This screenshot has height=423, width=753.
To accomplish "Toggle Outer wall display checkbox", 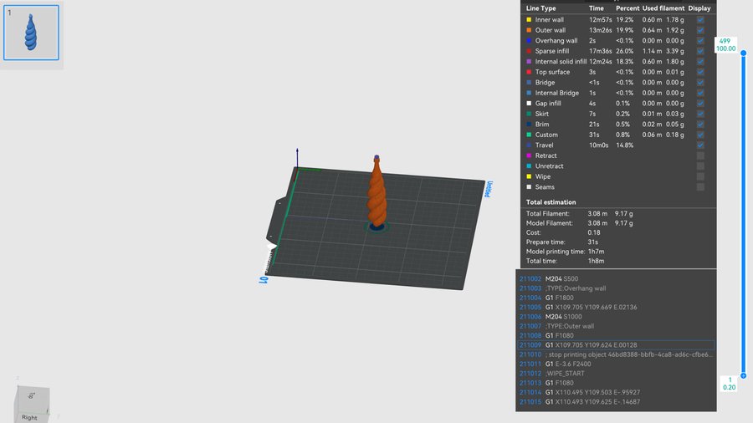I will (x=700, y=30).
